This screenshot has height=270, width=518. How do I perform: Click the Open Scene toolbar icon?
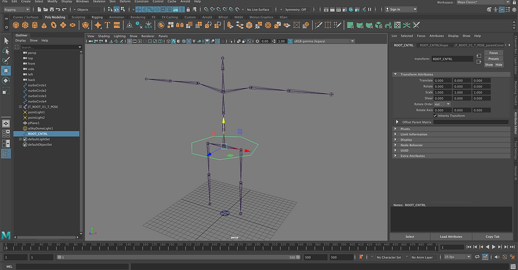46,10
